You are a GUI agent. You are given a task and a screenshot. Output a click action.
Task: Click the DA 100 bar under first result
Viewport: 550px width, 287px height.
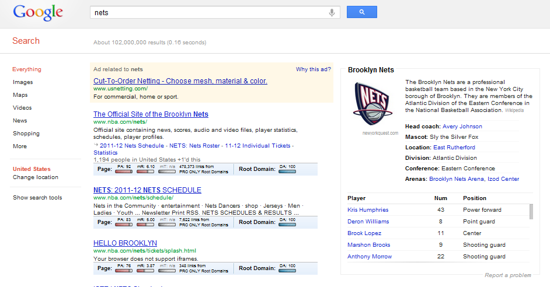(x=287, y=171)
